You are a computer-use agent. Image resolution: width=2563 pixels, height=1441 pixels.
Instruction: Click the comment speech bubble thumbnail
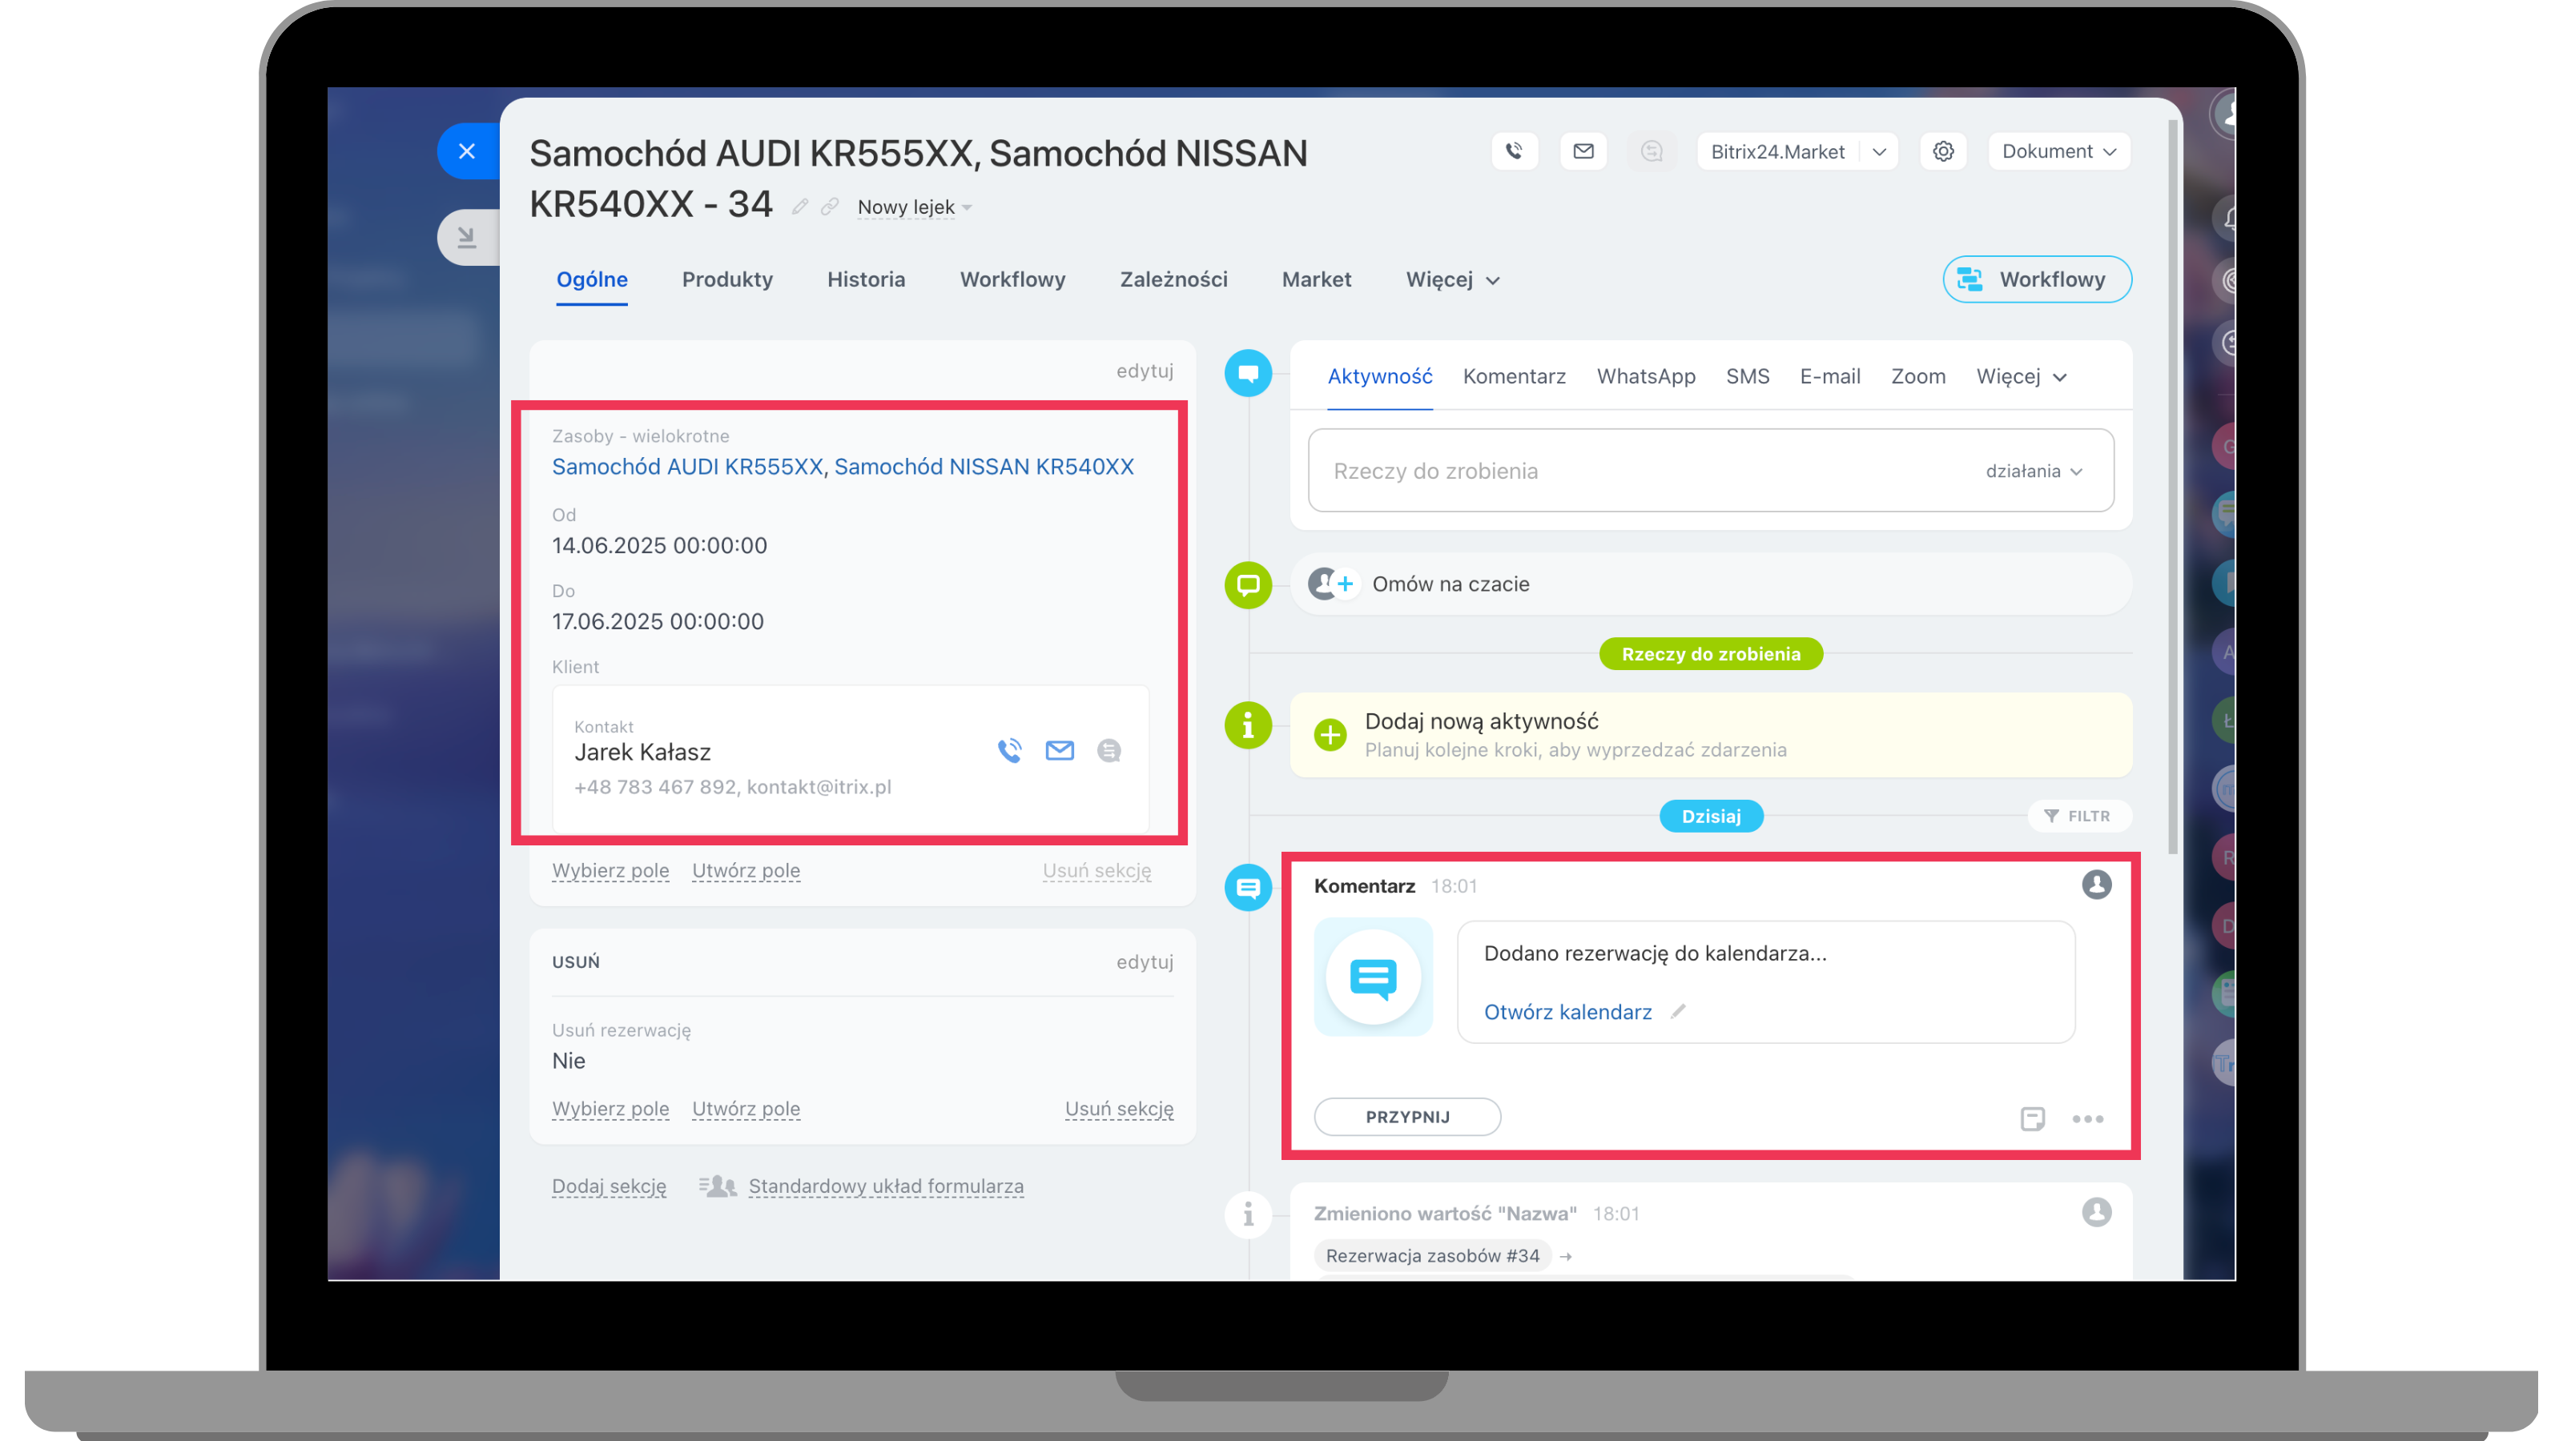[1373, 977]
